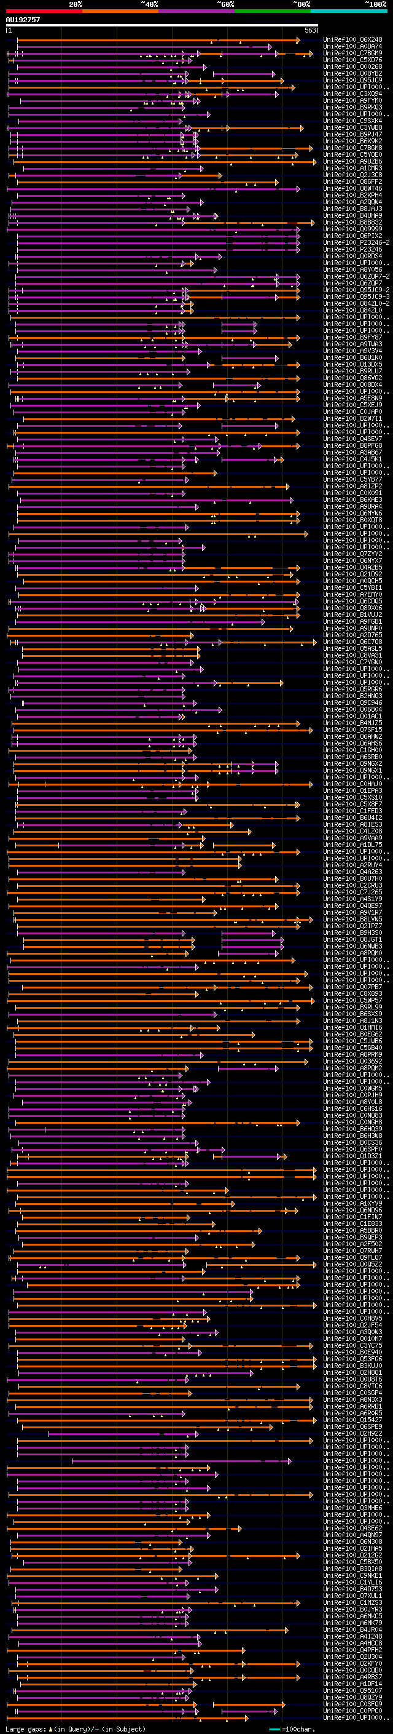Select hit UniRef100_Q8WT46
Viewport: 393px width, 1734px height.
pyautogui.click(x=352, y=188)
